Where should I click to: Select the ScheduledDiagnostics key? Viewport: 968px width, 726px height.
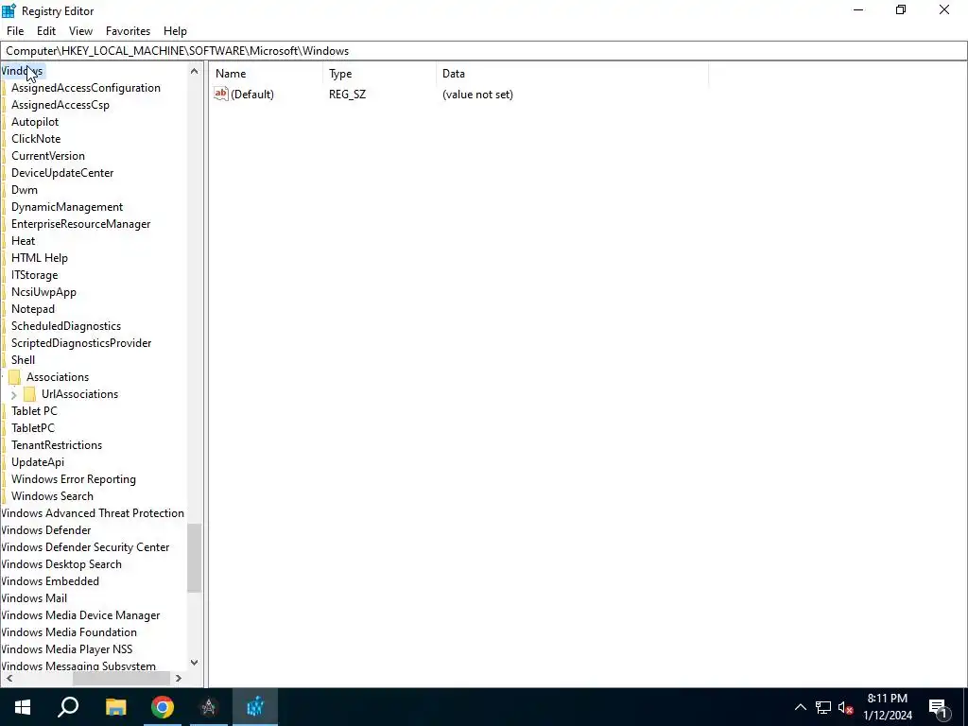tap(66, 326)
